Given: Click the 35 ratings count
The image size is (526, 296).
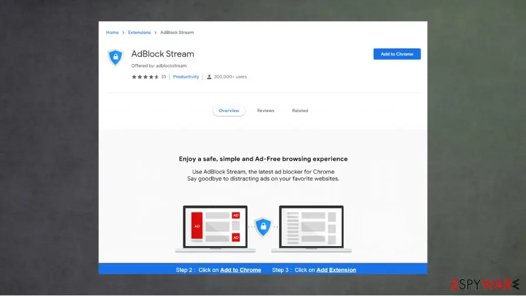Looking at the screenshot, I should [x=164, y=77].
